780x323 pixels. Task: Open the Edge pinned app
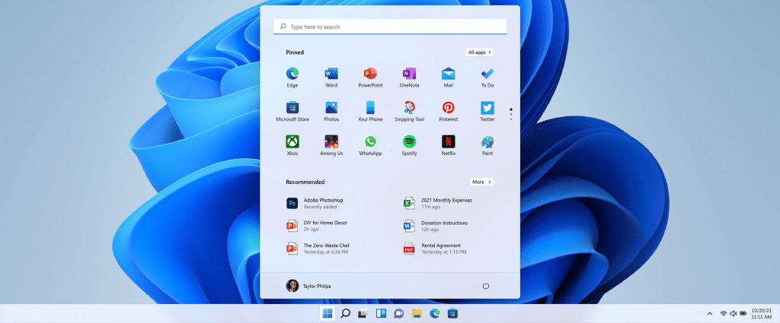click(292, 78)
